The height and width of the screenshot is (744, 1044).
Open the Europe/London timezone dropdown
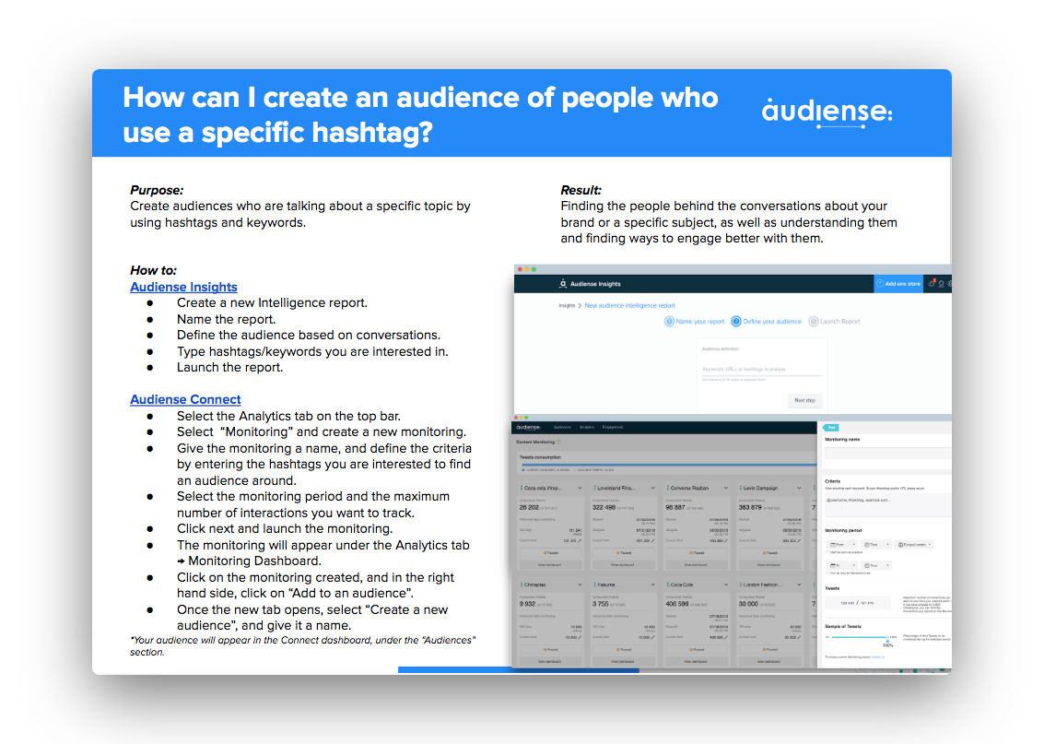click(913, 545)
